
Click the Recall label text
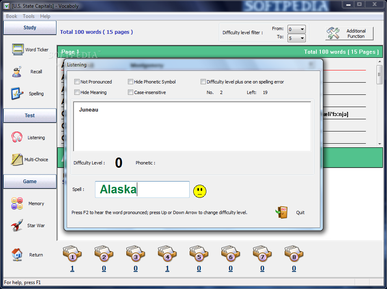tap(36, 72)
